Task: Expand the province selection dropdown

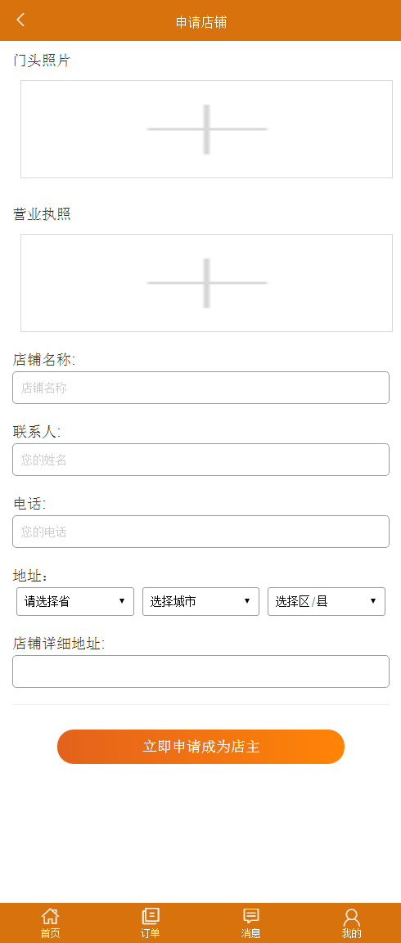Action: 75,601
